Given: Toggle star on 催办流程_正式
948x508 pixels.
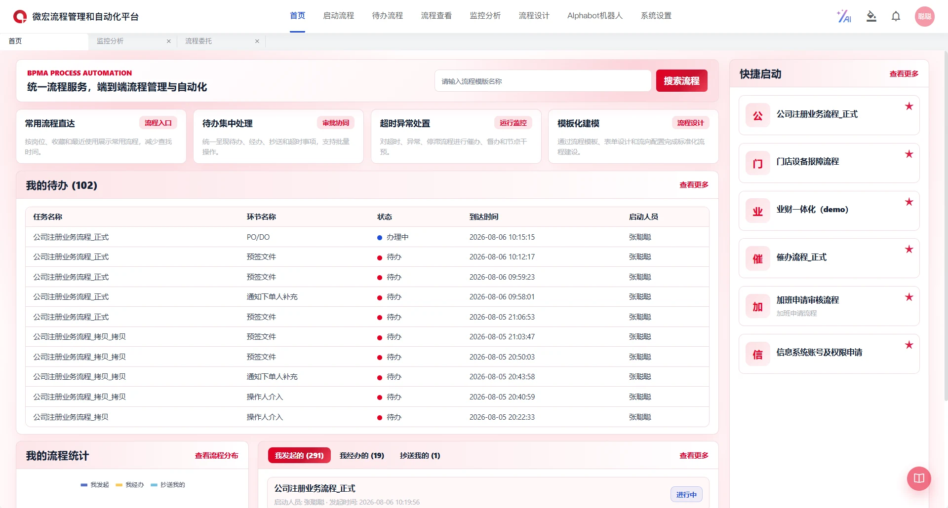Looking at the screenshot, I should point(909,249).
